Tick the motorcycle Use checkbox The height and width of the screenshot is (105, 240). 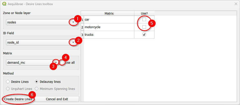pyautogui.click(x=144, y=27)
